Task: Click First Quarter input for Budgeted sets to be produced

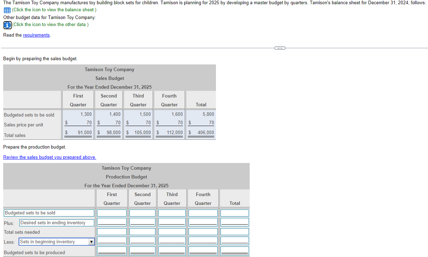Action: 112,250
